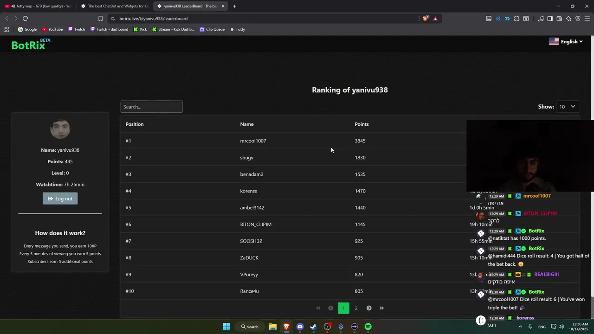Viewport: 594px width, 334px height.
Task: Toggle the browser sidebar panel icon
Action: click(x=550, y=19)
